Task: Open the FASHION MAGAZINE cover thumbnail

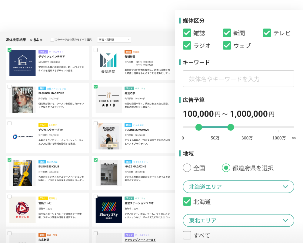Action: pos(22,100)
